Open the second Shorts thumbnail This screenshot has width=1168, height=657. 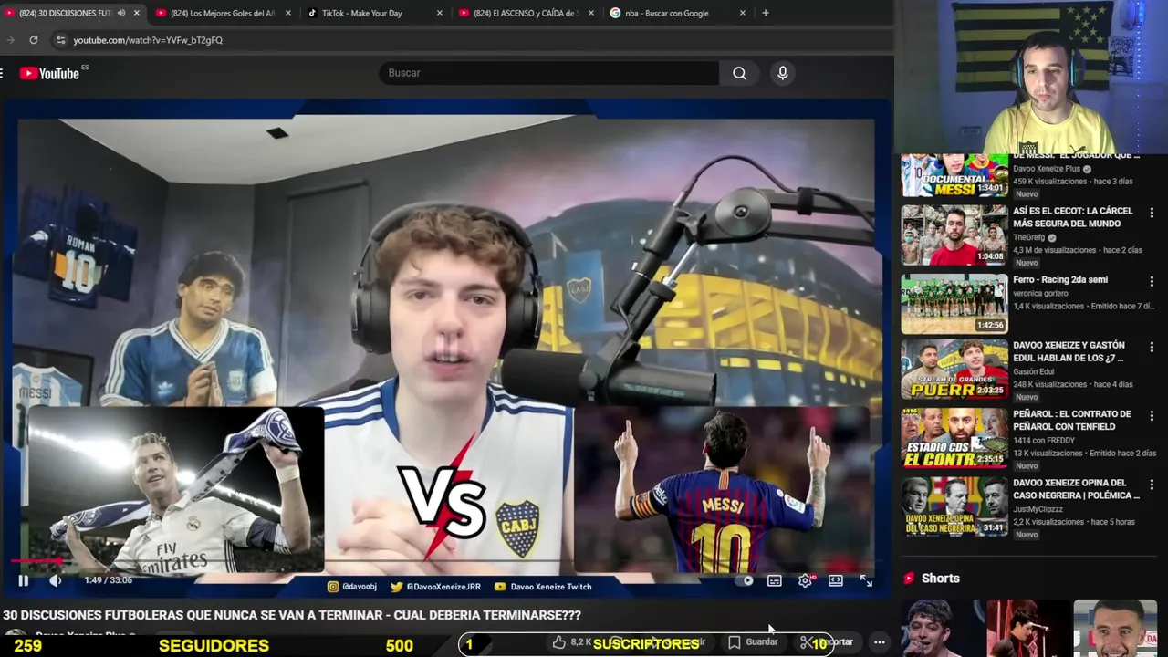click(1028, 628)
